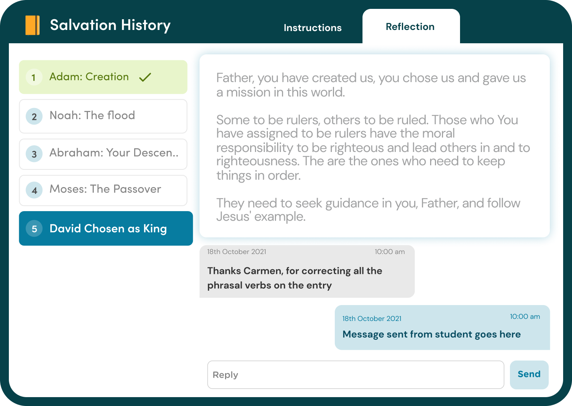572x406 pixels.
Task: Click the reflection prayer text area
Action: click(x=374, y=146)
